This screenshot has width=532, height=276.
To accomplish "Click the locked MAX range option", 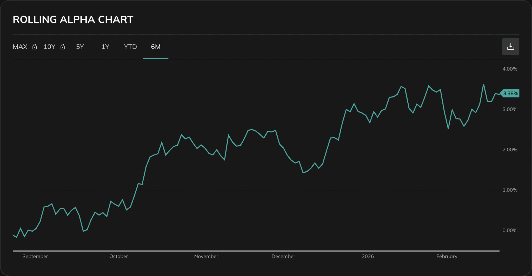I will [x=20, y=47].
